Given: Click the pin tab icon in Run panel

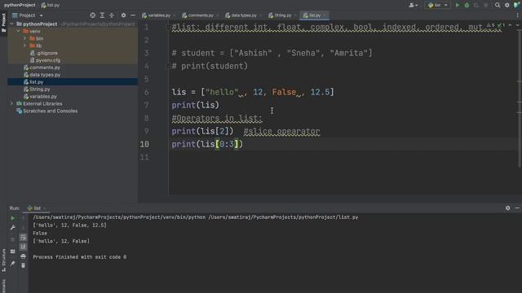Looking at the screenshot, I should tap(13, 264).
